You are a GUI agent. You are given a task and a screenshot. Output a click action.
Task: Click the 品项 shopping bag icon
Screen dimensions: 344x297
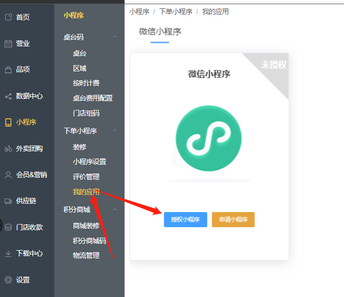8,70
